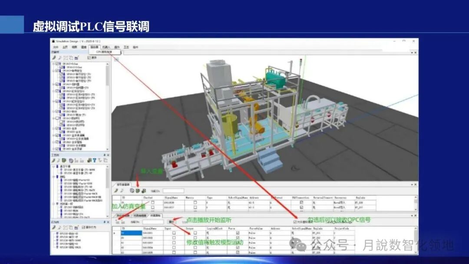Pin the behavior tree panel
Image resolution: width=469 pixels, height=264 pixels.
[x=104, y=222]
